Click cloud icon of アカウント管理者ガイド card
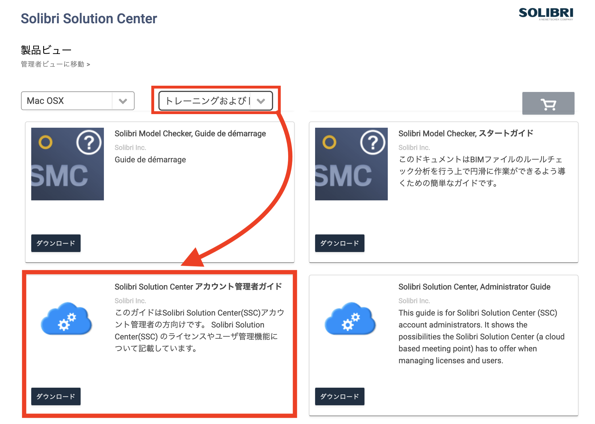 pos(66,318)
